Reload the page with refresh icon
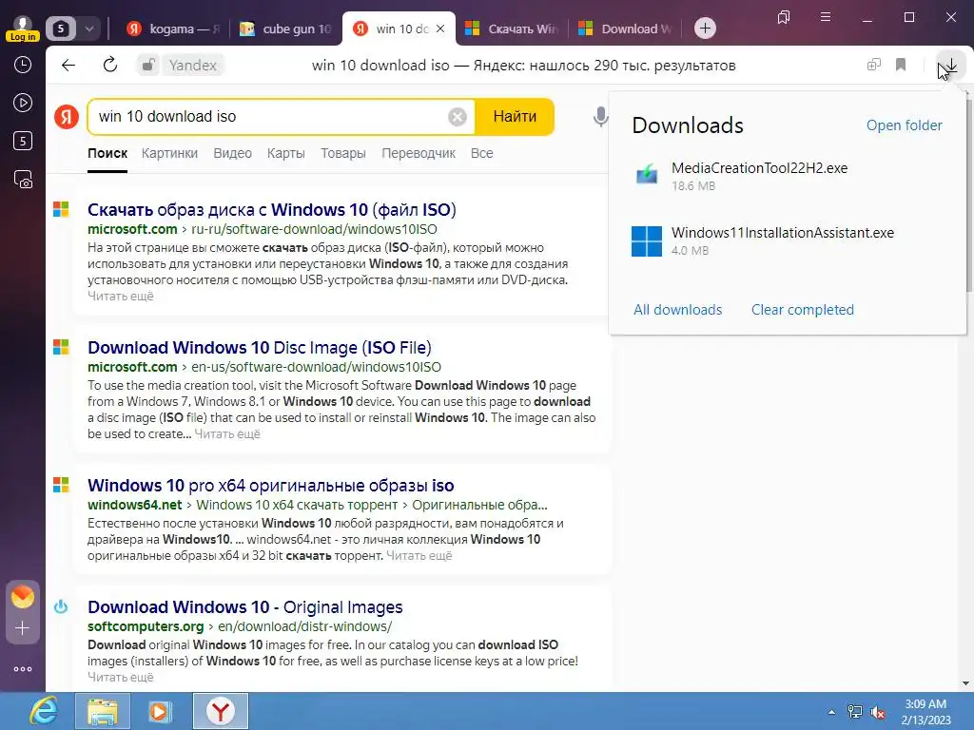 coord(110,65)
